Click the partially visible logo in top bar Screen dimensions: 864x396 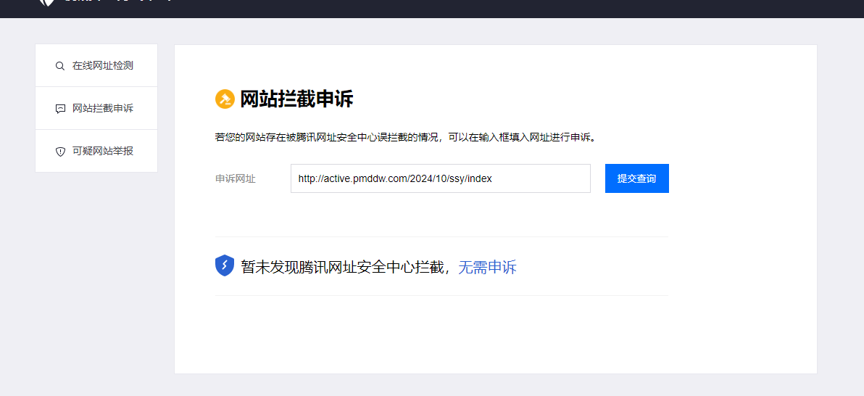click(x=47, y=3)
